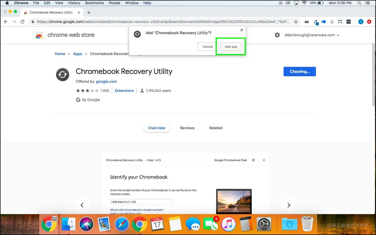Viewport: 376px width, 235px height.
Task: Reload the page
Action: pyautogui.click(x=22, y=22)
